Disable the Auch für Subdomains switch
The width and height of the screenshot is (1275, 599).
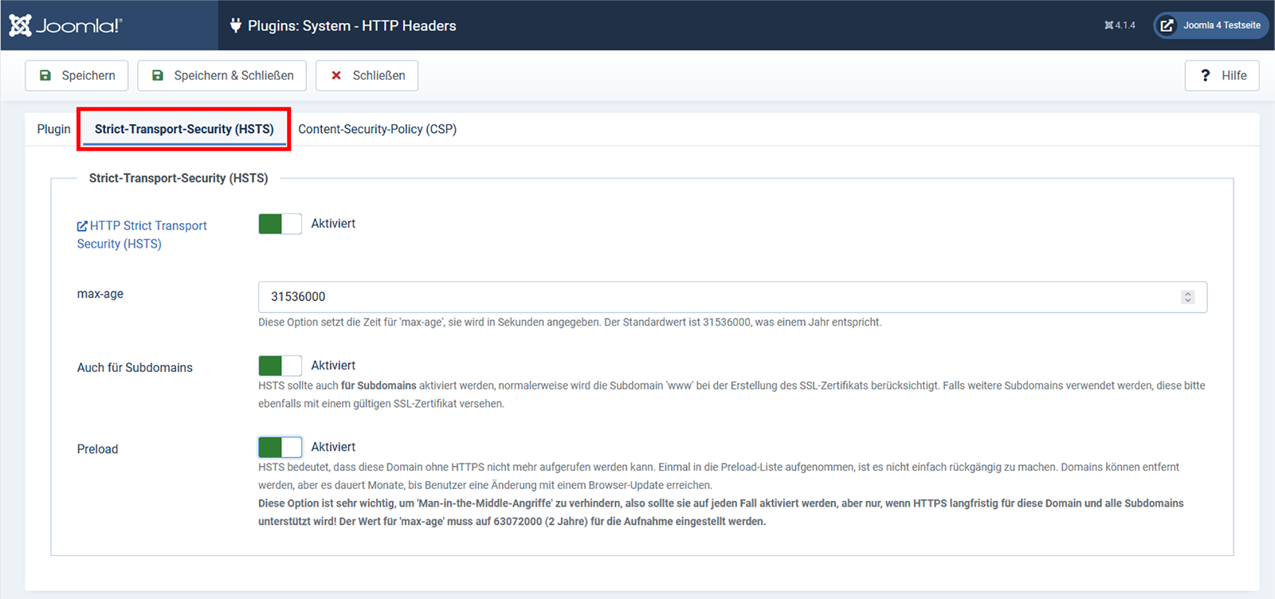tap(280, 366)
